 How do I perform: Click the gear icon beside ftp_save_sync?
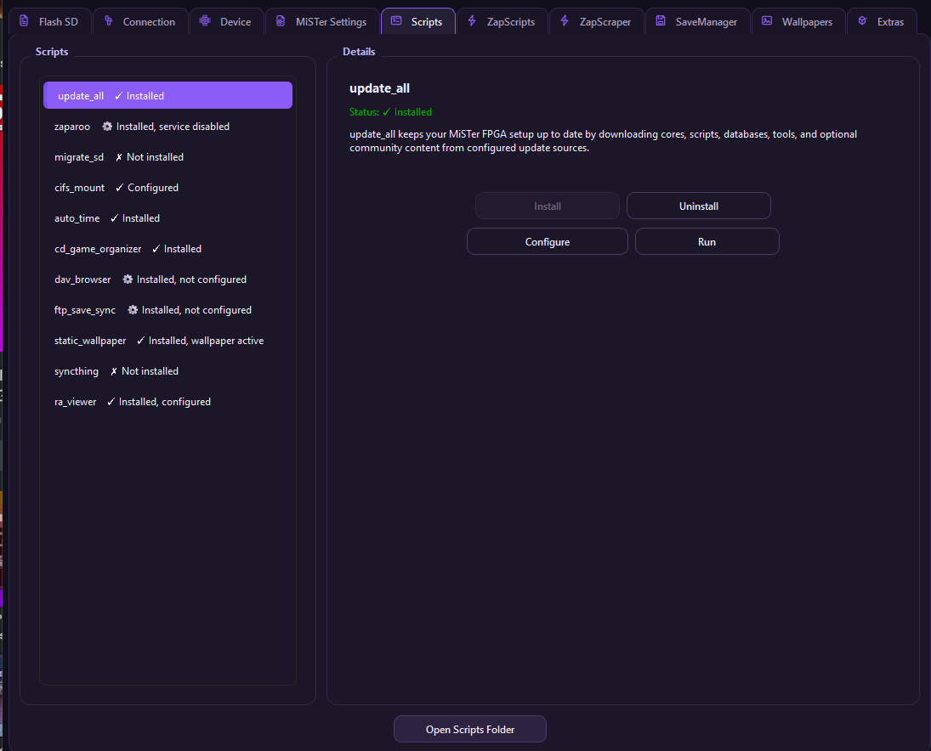(x=133, y=309)
